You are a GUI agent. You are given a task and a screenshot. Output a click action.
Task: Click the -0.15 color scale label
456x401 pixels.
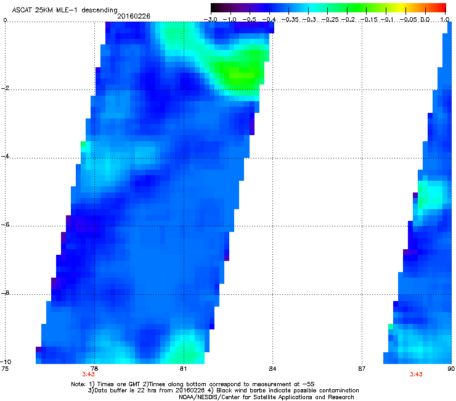click(368, 20)
